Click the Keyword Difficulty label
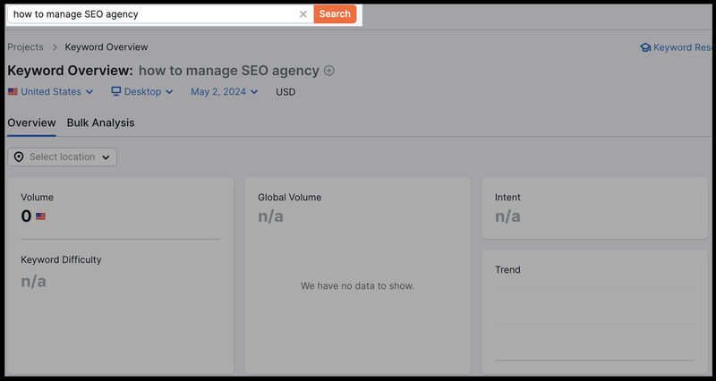This screenshot has height=381, width=716. [x=61, y=259]
